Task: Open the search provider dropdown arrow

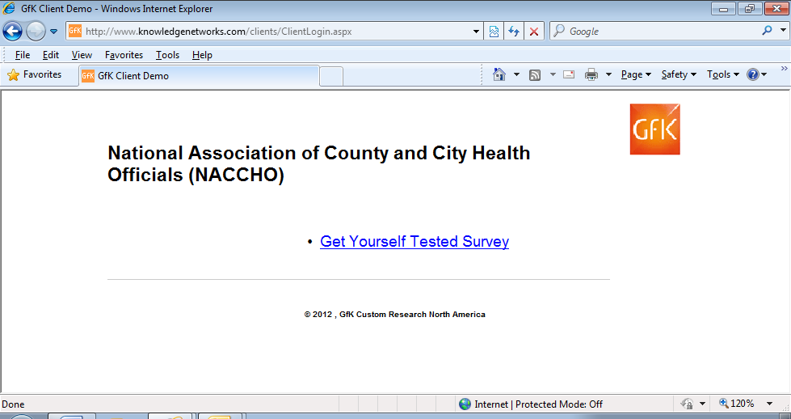Action: pyautogui.click(x=783, y=30)
